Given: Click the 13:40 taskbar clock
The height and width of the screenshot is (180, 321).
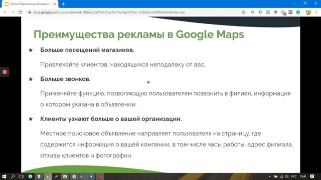Looking at the screenshot, I should tap(303, 176).
